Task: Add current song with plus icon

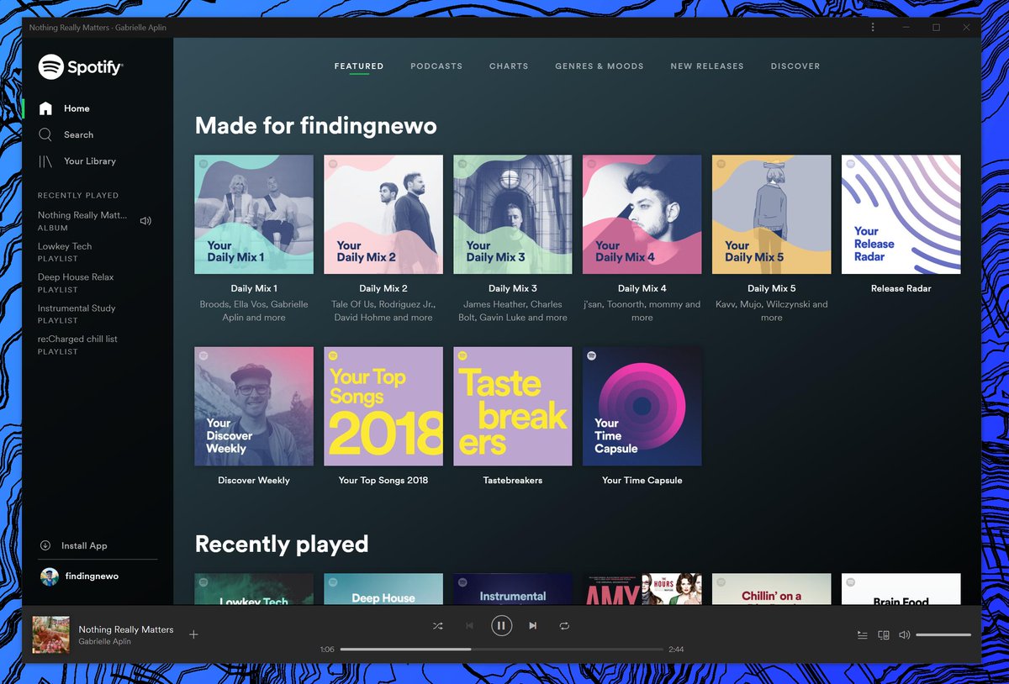Action: click(x=193, y=634)
